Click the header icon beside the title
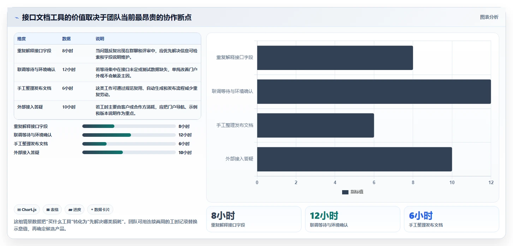513x246 pixels. click(x=17, y=18)
